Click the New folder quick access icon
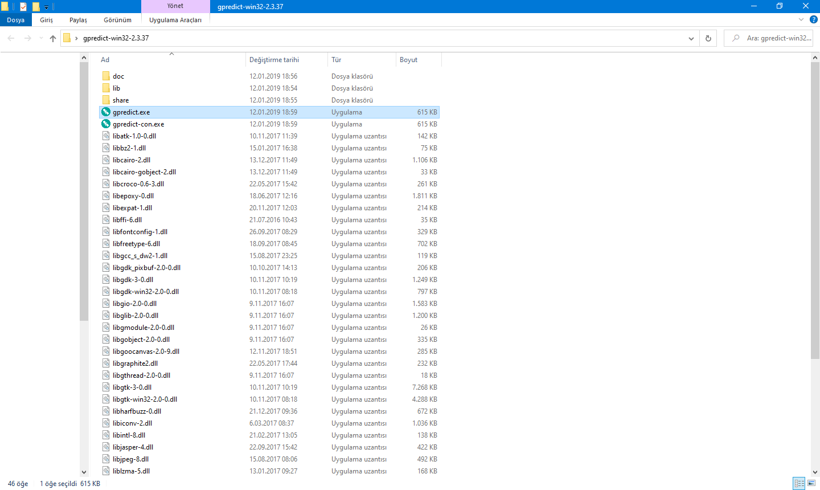 point(36,7)
